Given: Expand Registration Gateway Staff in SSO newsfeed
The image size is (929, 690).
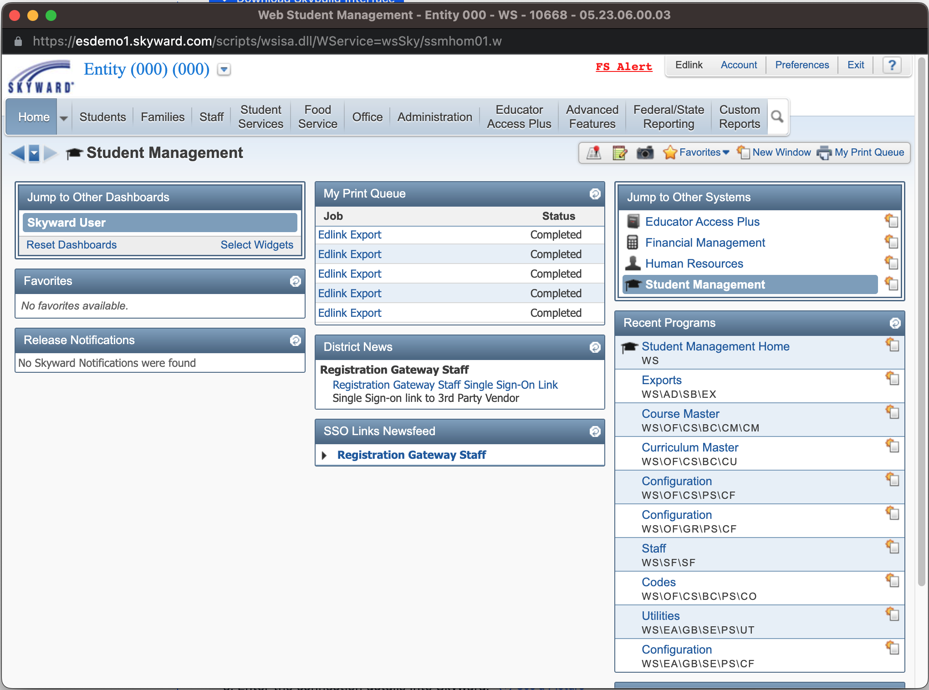Looking at the screenshot, I should (324, 455).
